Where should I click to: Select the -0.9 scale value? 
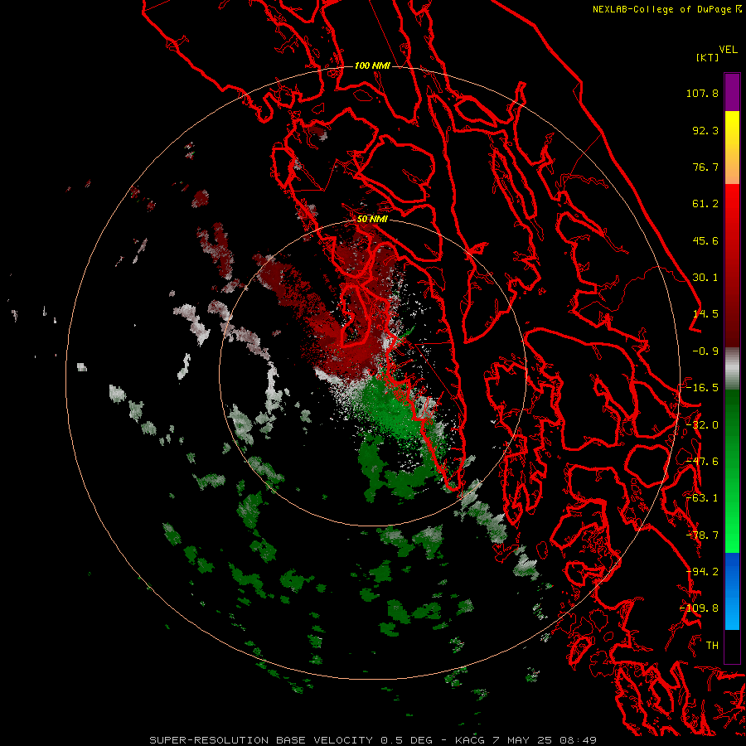tap(705, 351)
